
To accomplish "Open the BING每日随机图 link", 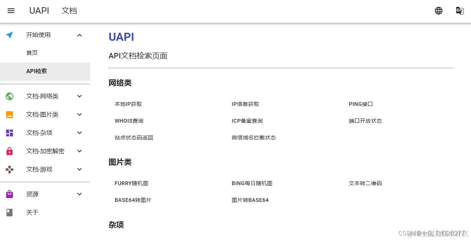I will pos(252,183).
